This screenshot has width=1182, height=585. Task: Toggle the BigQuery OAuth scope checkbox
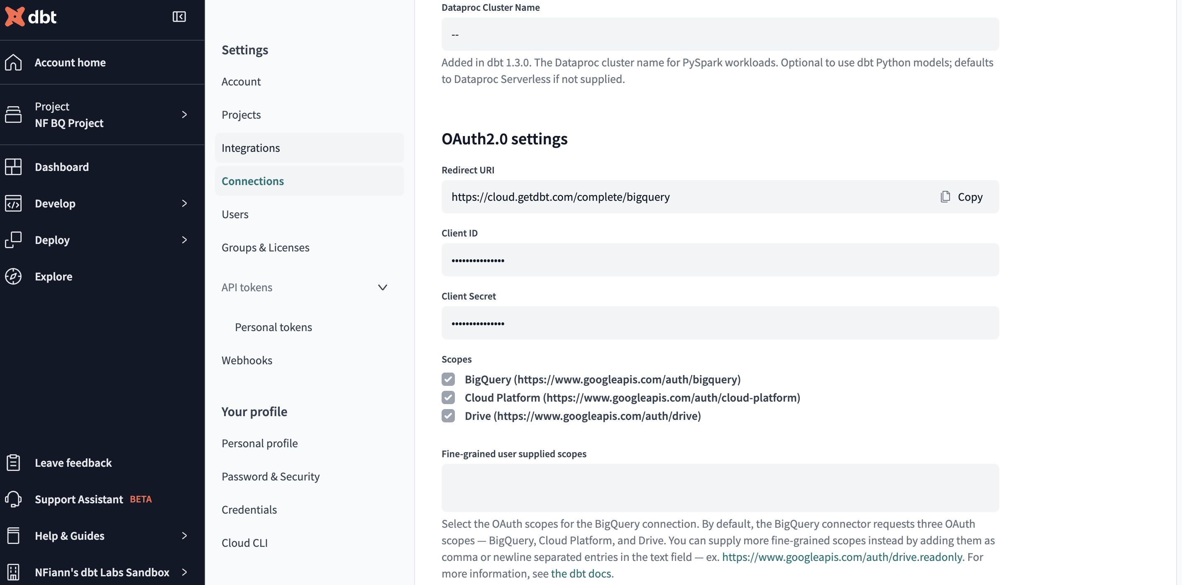(x=449, y=379)
